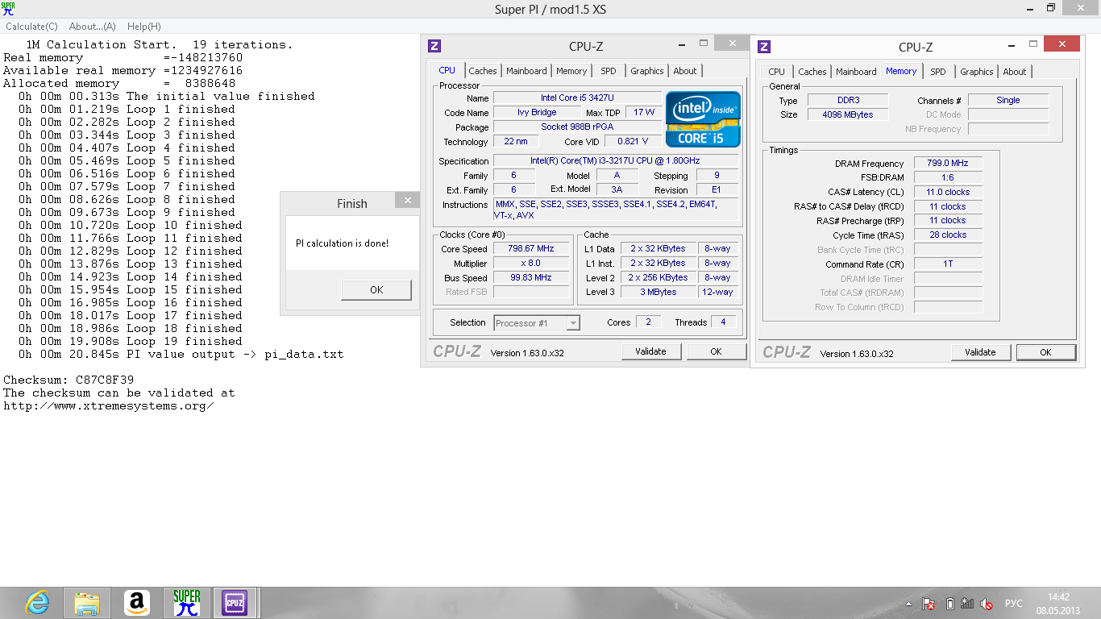Screen dimensions: 1101x619
Task: Click right CPU-Z window title icon
Action: [x=764, y=47]
